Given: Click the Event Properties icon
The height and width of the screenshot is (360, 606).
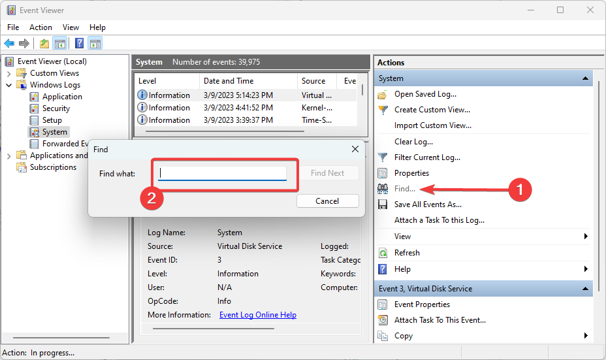Looking at the screenshot, I should [382, 304].
